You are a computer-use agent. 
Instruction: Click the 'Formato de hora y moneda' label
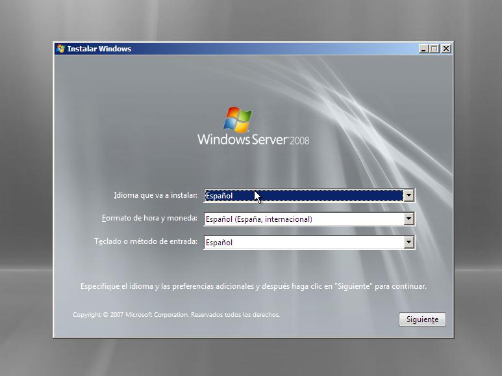click(x=149, y=219)
